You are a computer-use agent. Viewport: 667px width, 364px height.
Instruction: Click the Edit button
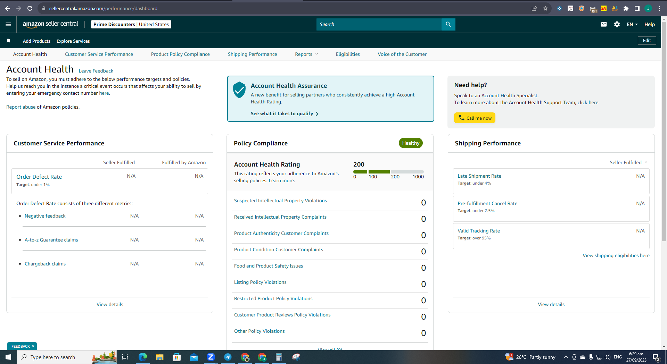647,41
